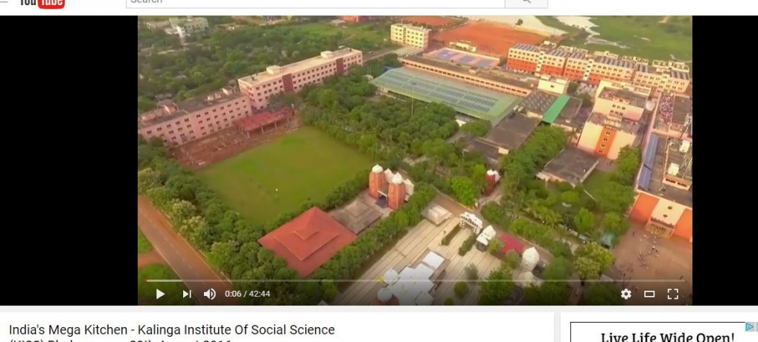The image size is (758, 342).
Task: Switch the video to fullscreen
Action: [x=672, y=294]
